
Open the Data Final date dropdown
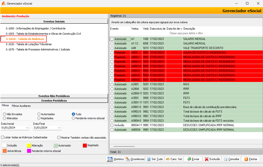59,128
